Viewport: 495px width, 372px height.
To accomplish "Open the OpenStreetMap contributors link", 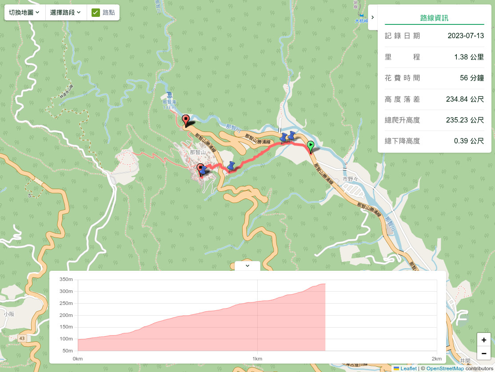I will point(445,368).
